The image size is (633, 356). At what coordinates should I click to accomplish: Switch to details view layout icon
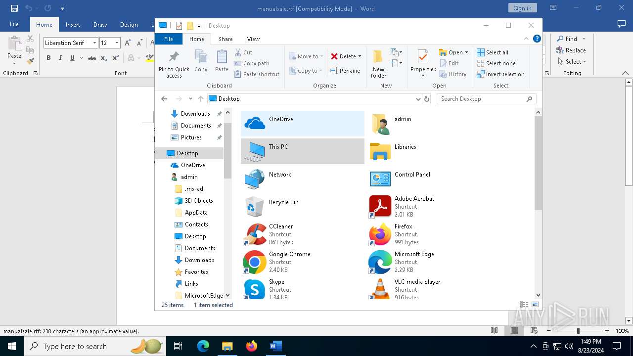pos(524,305)
